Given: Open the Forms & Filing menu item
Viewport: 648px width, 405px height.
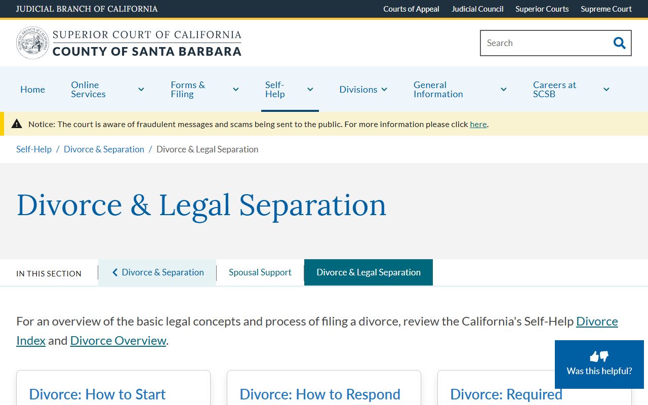Looking at the screenshot, I should 188,90.
